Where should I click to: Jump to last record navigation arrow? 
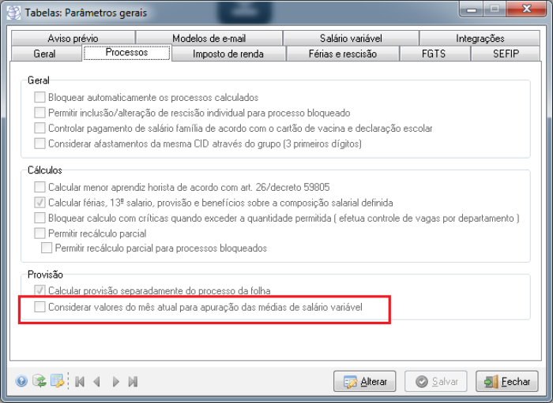pyautogui.click(x=133, y=382)
